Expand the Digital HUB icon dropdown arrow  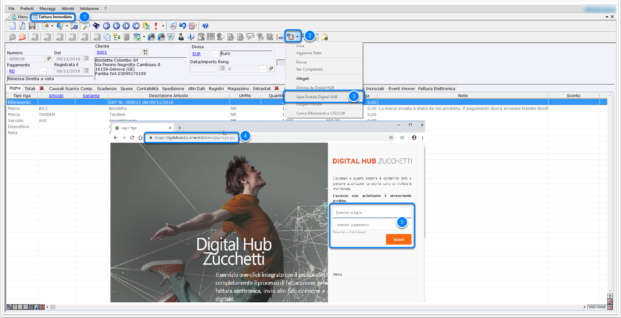tap(298, 37)
